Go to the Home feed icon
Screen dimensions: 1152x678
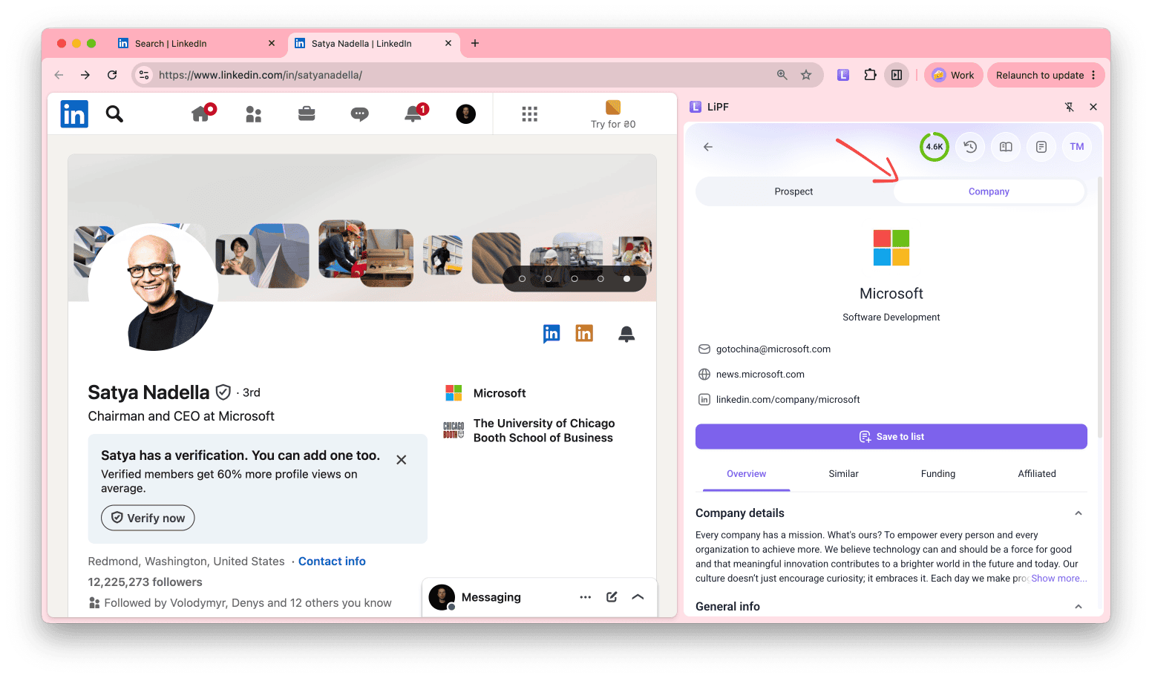click(202, 113)
